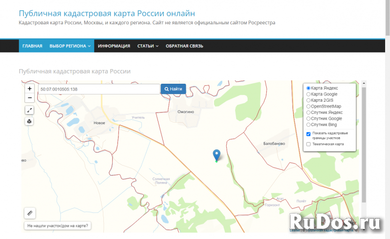Screen dimensions: 390x239
Task: Open the Обратная связь menu item
Action: coord(184,46)
